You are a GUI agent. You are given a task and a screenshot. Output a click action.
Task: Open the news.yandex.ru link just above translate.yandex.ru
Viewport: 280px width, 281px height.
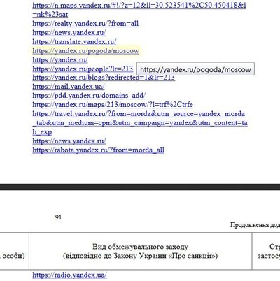pos(69,33)
